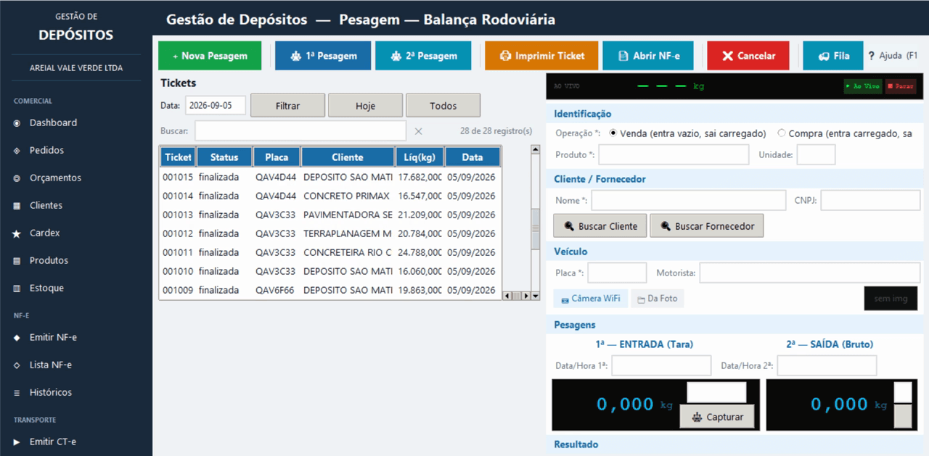Open the Câmera WiFi option

[591, 299]
